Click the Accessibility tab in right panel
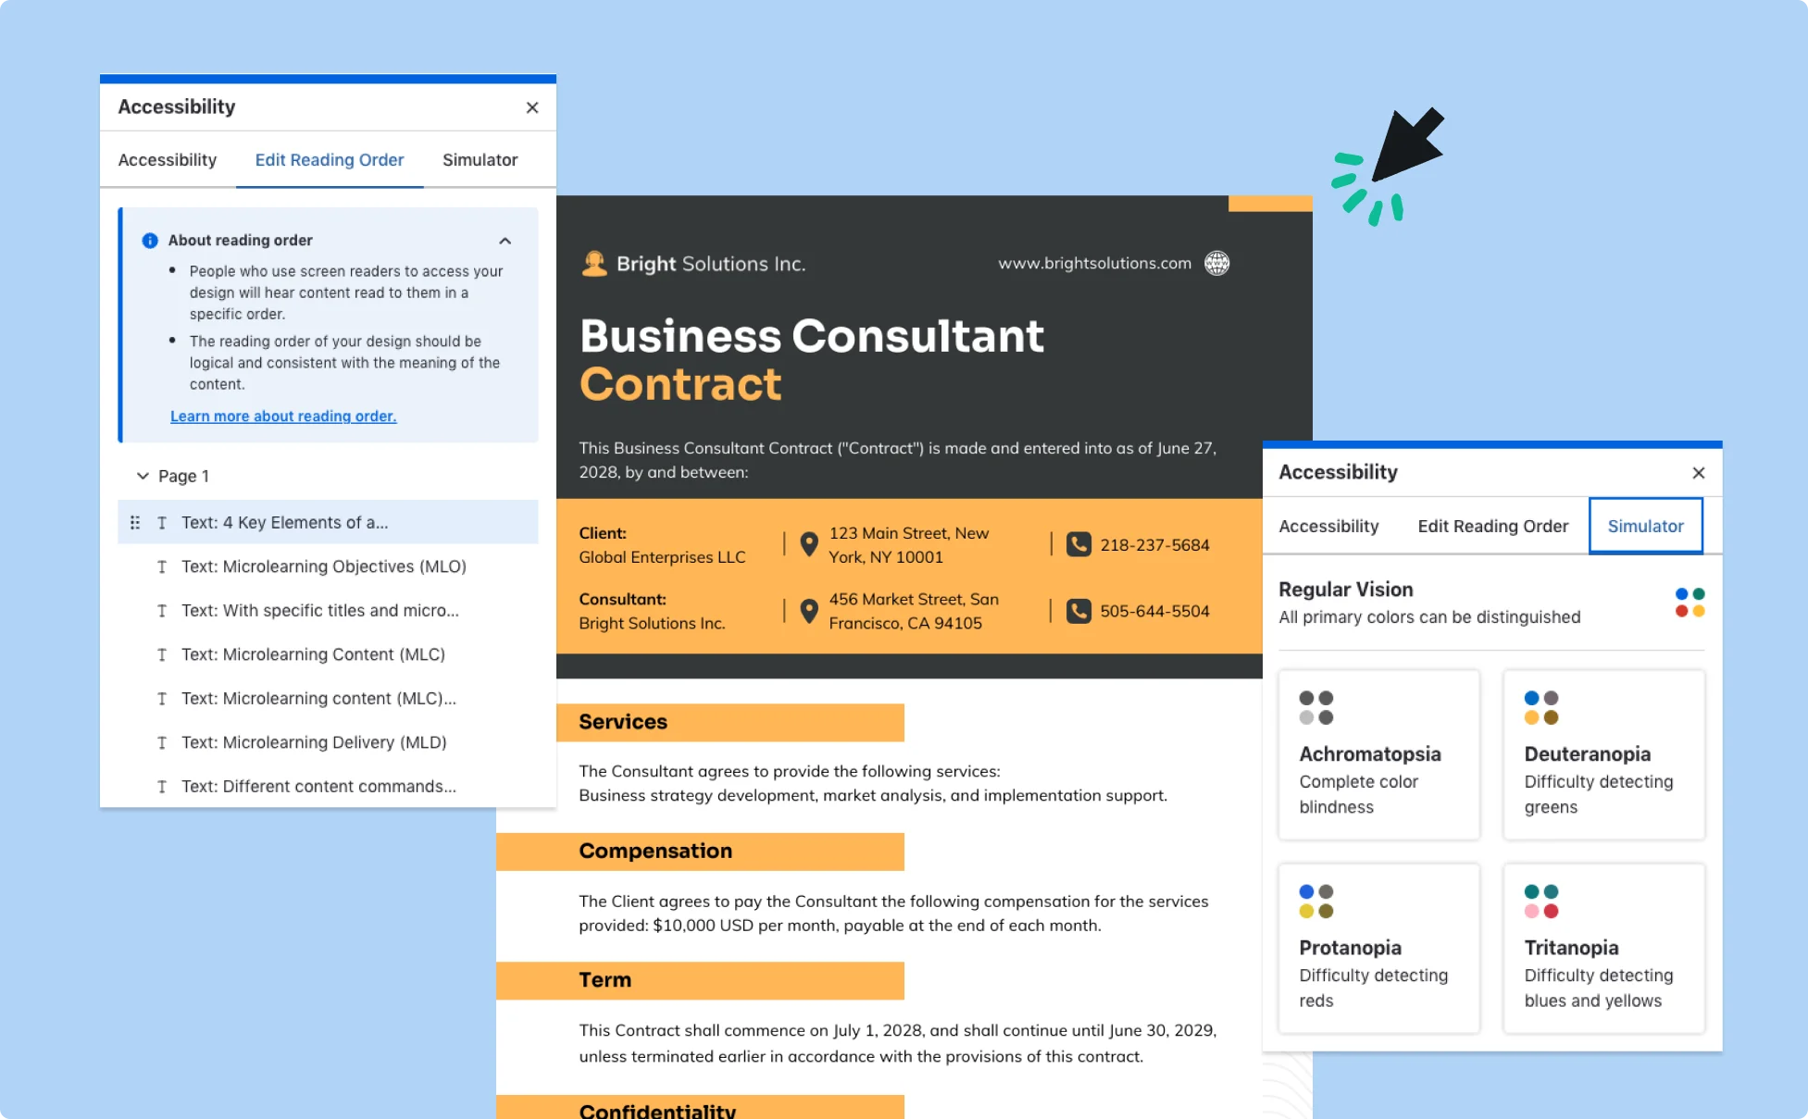Viewport: 1808px width, 1119px height. 1330,526
